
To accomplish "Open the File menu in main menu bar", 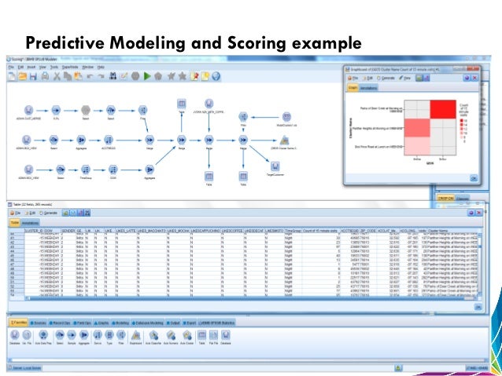I will pos(11,67).
